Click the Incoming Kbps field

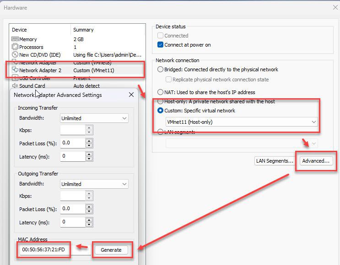(73, 130)
